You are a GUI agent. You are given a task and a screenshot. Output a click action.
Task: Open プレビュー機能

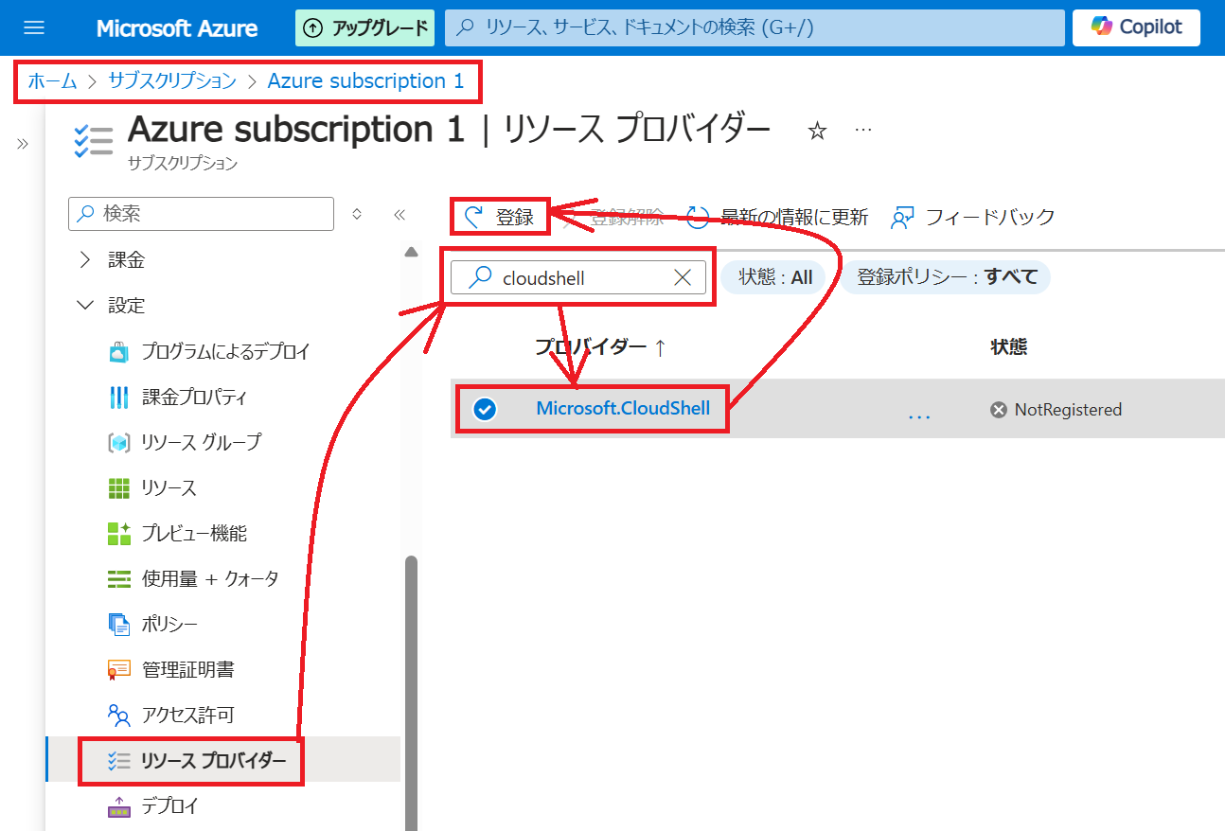point(194,533)
